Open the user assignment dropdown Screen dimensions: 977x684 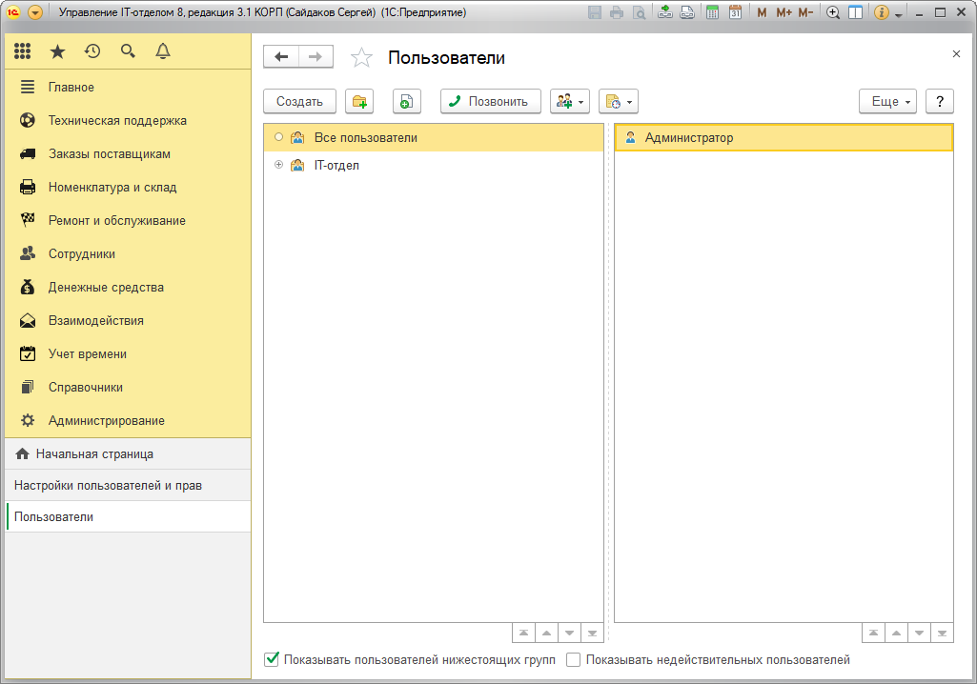[569, 102]
